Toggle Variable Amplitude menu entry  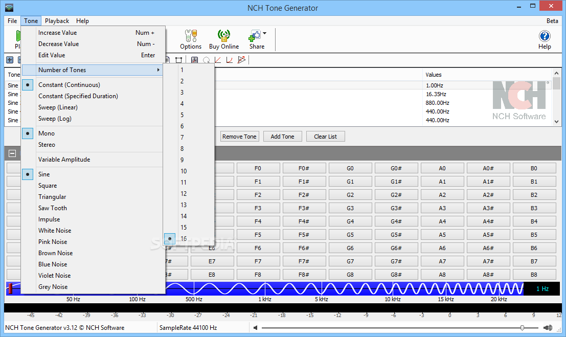[92, 159]
